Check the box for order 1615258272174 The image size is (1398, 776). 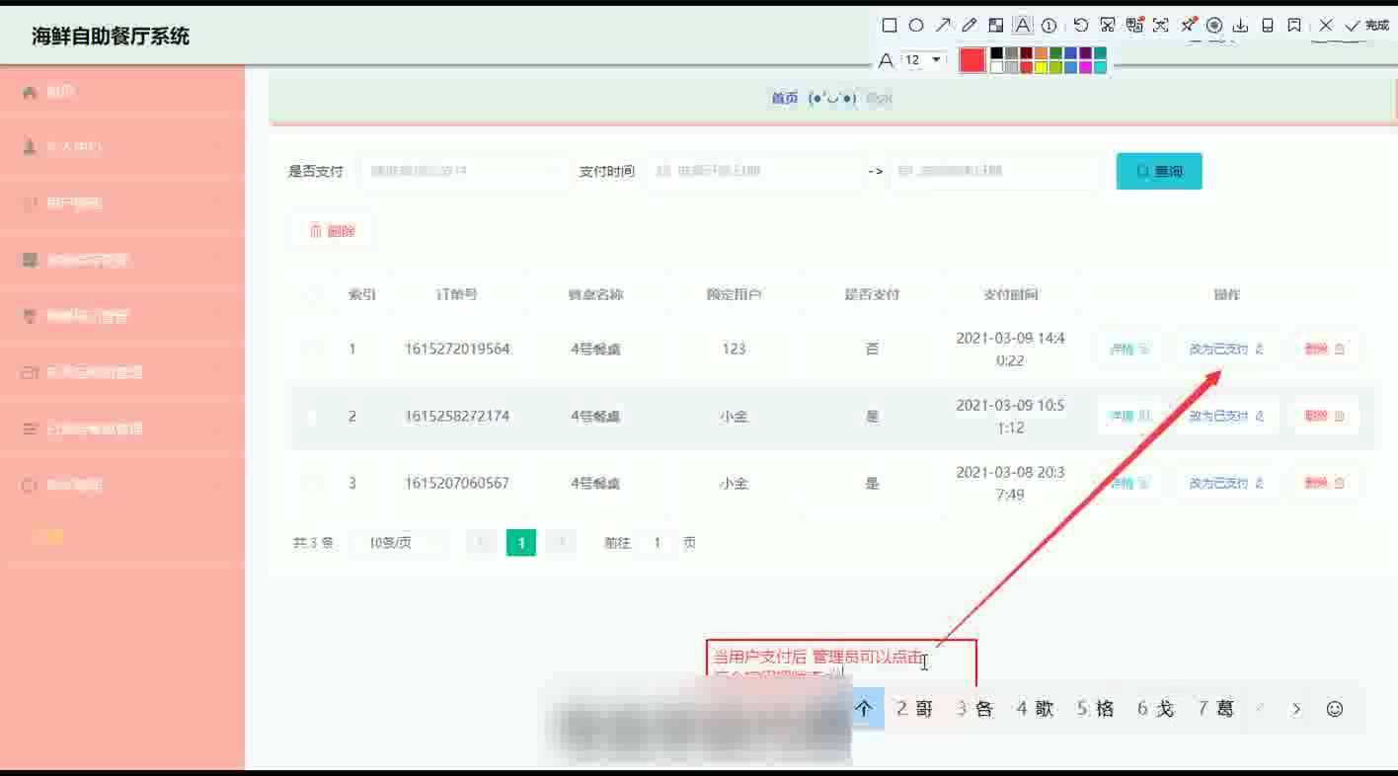pyautogui.click(x=313, y=417)
